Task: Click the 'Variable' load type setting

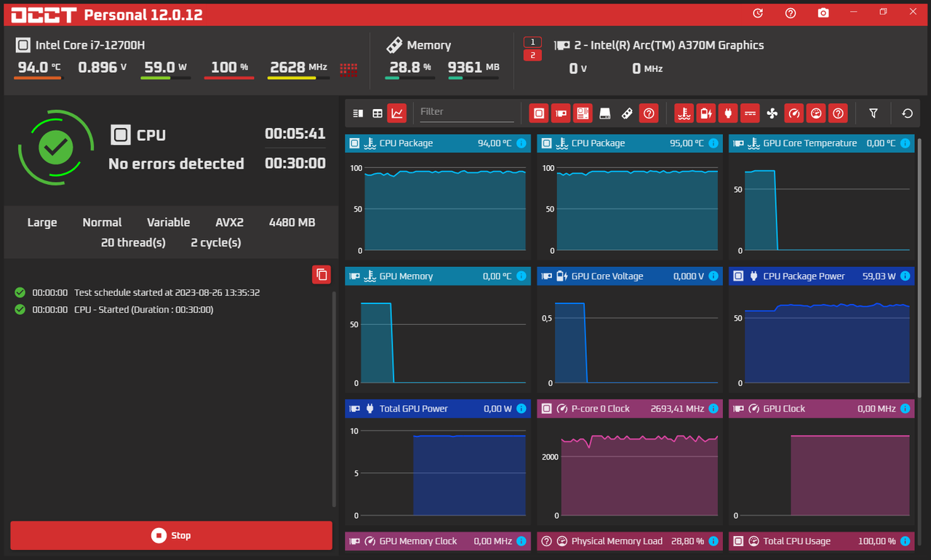Action: click(x=168, y=223)
